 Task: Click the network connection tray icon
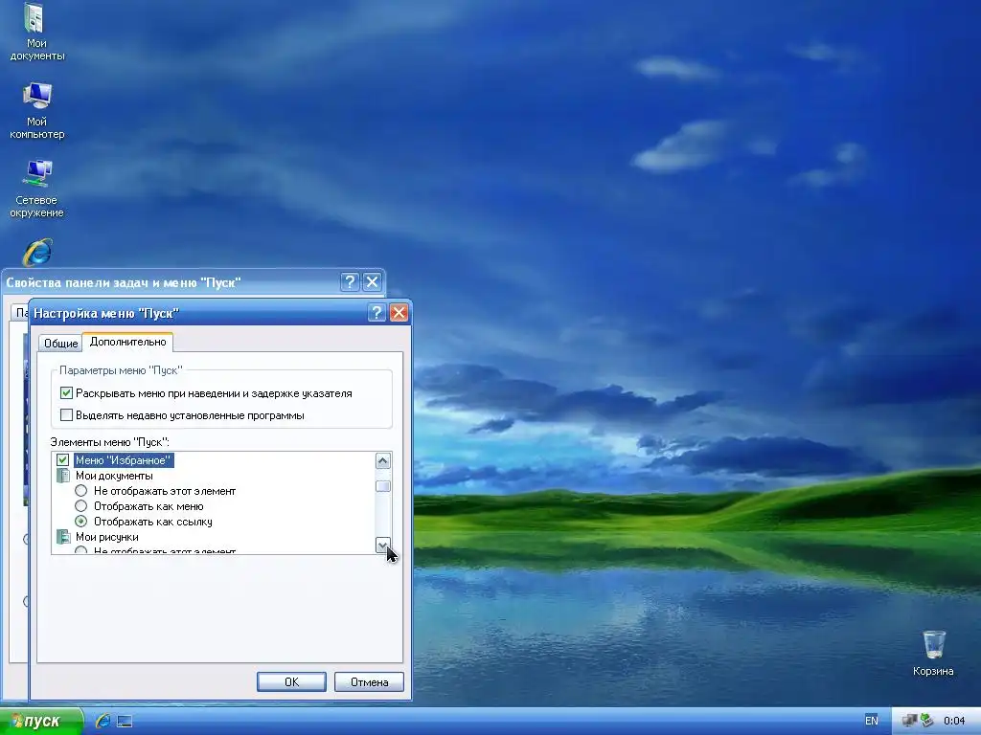coord(910,721)
